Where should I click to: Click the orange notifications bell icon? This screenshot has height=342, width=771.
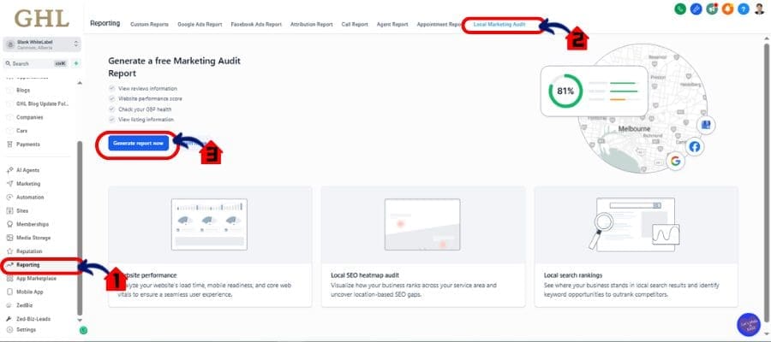coord(727,9)
